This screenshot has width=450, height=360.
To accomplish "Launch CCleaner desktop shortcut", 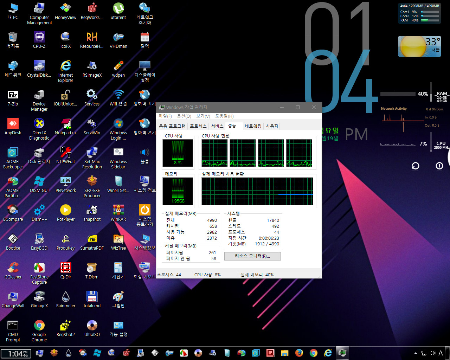I will pyautogui.click(x=13, y=271).
